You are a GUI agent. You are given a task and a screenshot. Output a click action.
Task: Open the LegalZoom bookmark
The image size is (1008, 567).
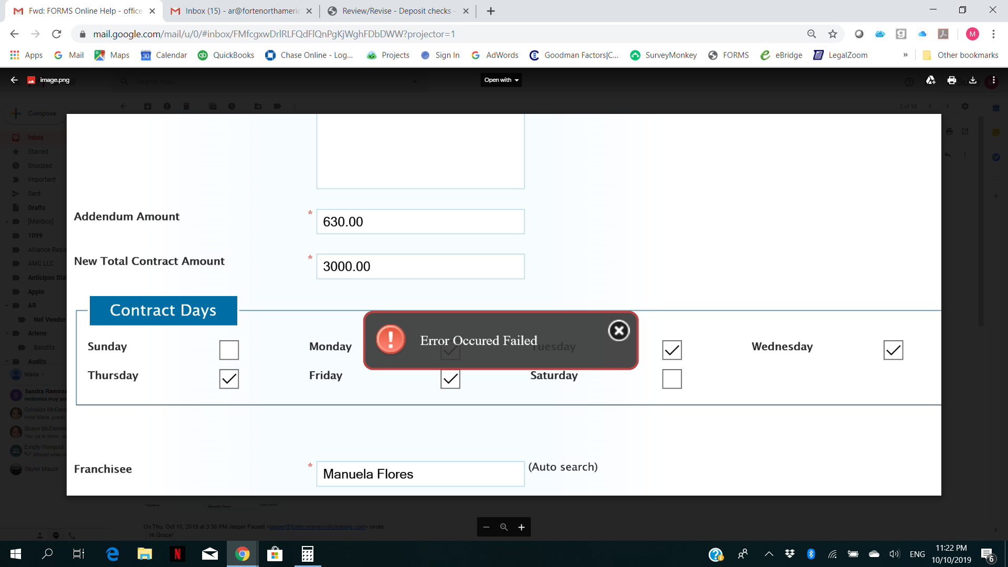click(840, 55)
